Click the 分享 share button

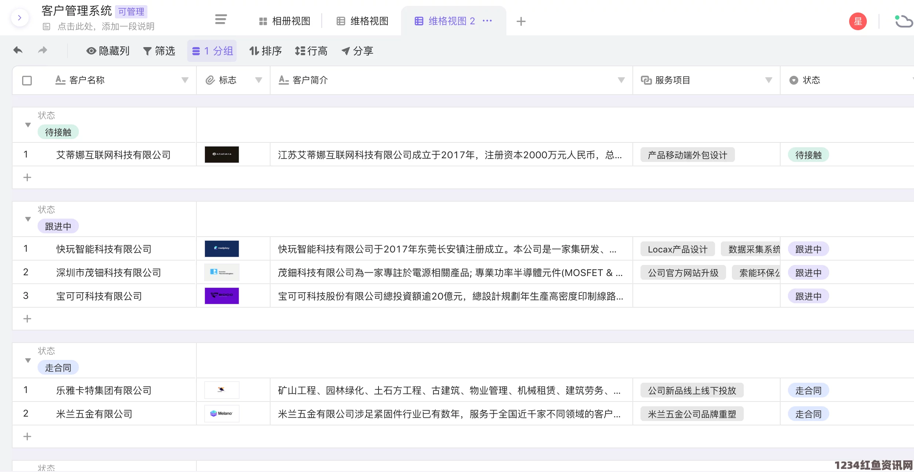click(357, 51)
